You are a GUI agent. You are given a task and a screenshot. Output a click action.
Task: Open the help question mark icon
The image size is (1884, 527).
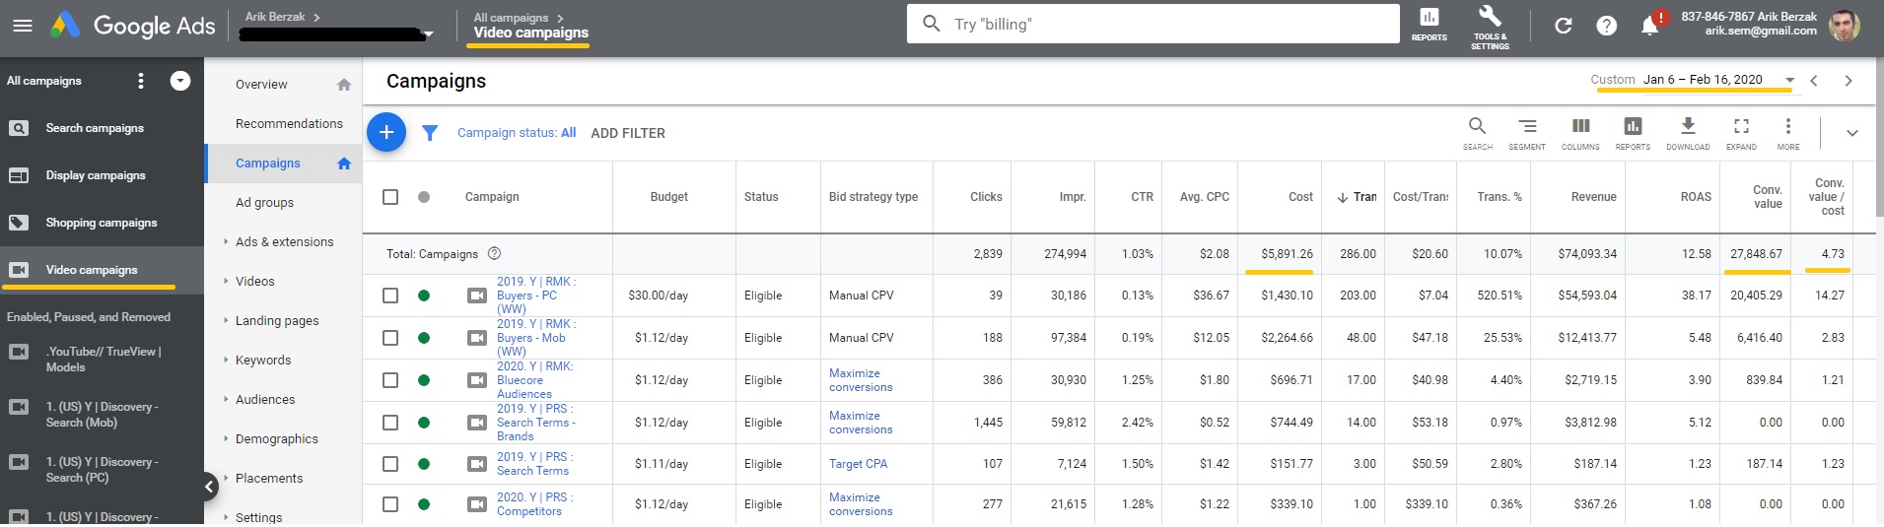point(1607,26)
